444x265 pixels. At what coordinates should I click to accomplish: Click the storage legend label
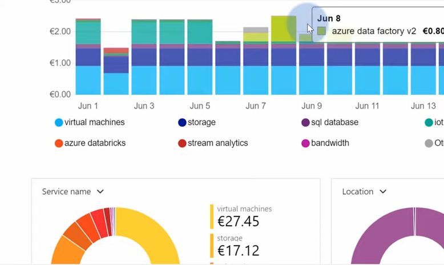(x=201, y=122)
